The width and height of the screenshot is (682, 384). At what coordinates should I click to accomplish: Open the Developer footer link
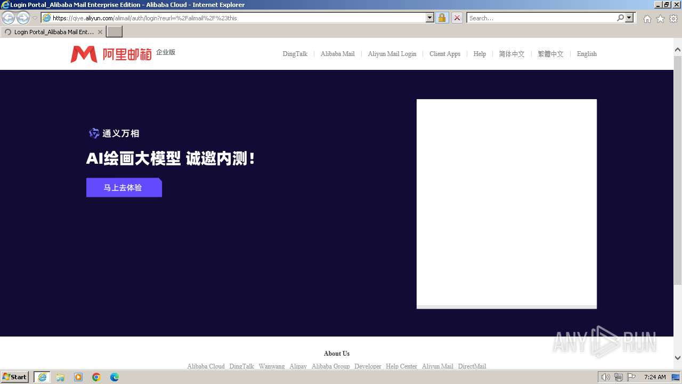[368, 366]
